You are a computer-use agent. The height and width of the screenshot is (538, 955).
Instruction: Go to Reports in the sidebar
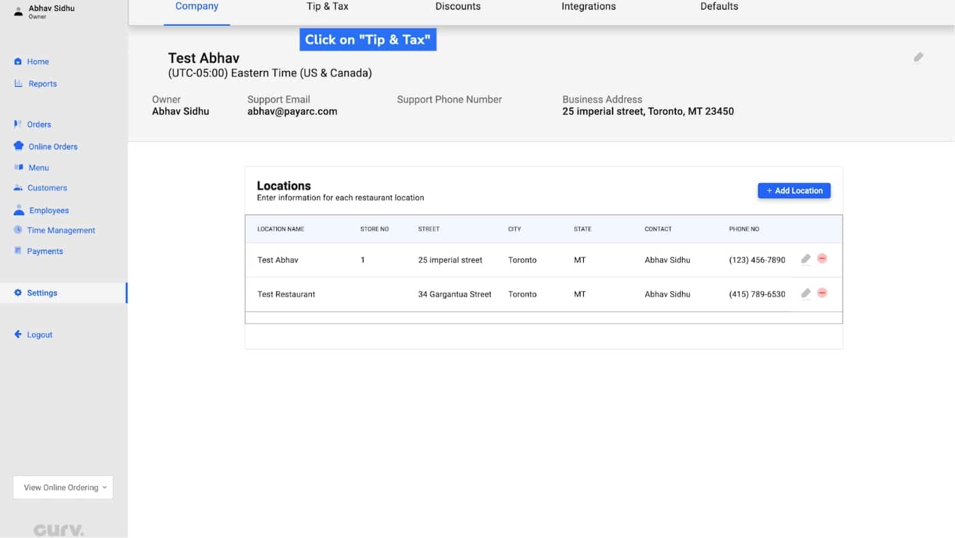[x=42, y=84]
